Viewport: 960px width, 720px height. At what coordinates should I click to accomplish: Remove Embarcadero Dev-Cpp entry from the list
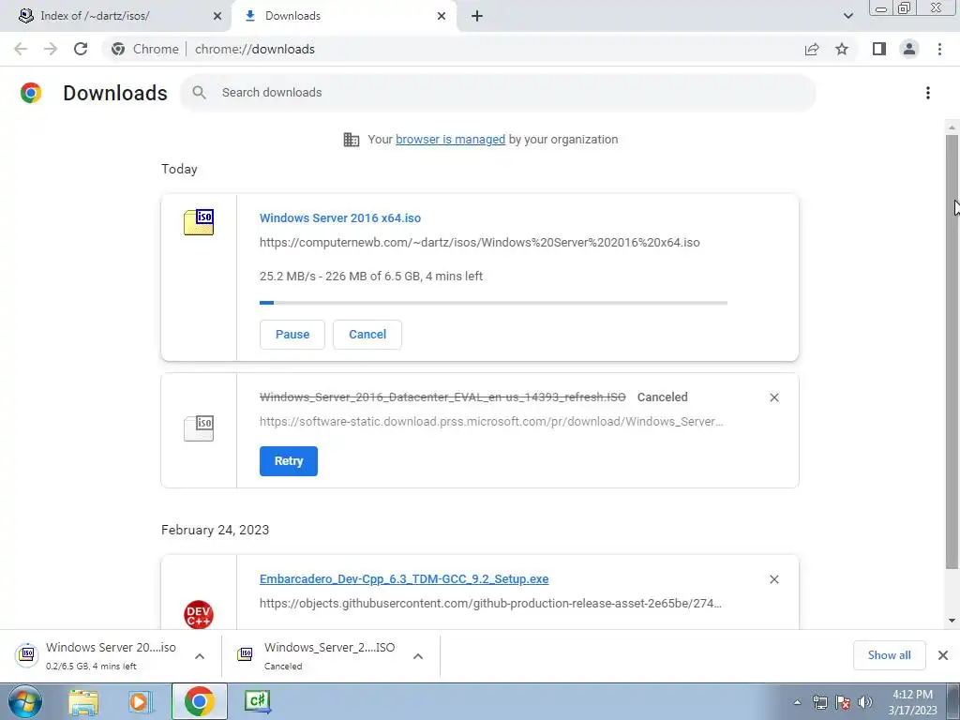(773, 579)
